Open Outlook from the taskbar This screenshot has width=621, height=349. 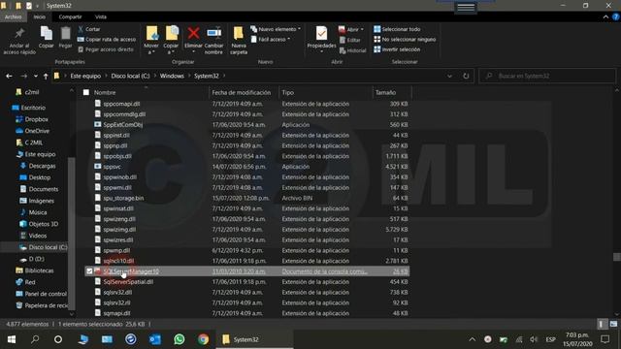pyautogui.click(x=155, y=339)
